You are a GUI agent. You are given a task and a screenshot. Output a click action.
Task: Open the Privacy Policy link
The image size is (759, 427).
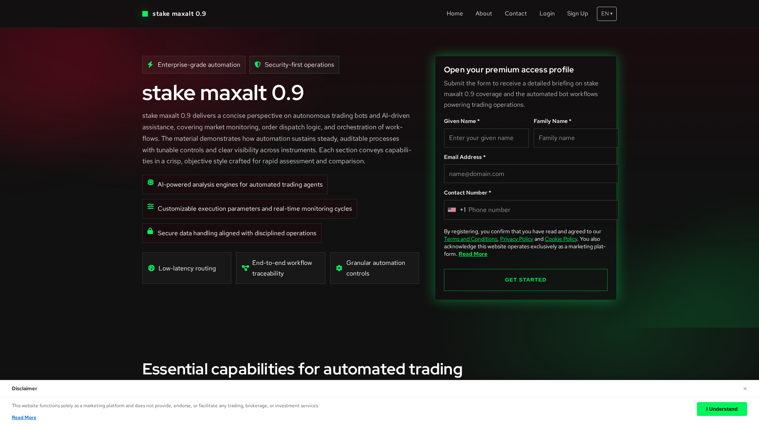coord(516,239)
